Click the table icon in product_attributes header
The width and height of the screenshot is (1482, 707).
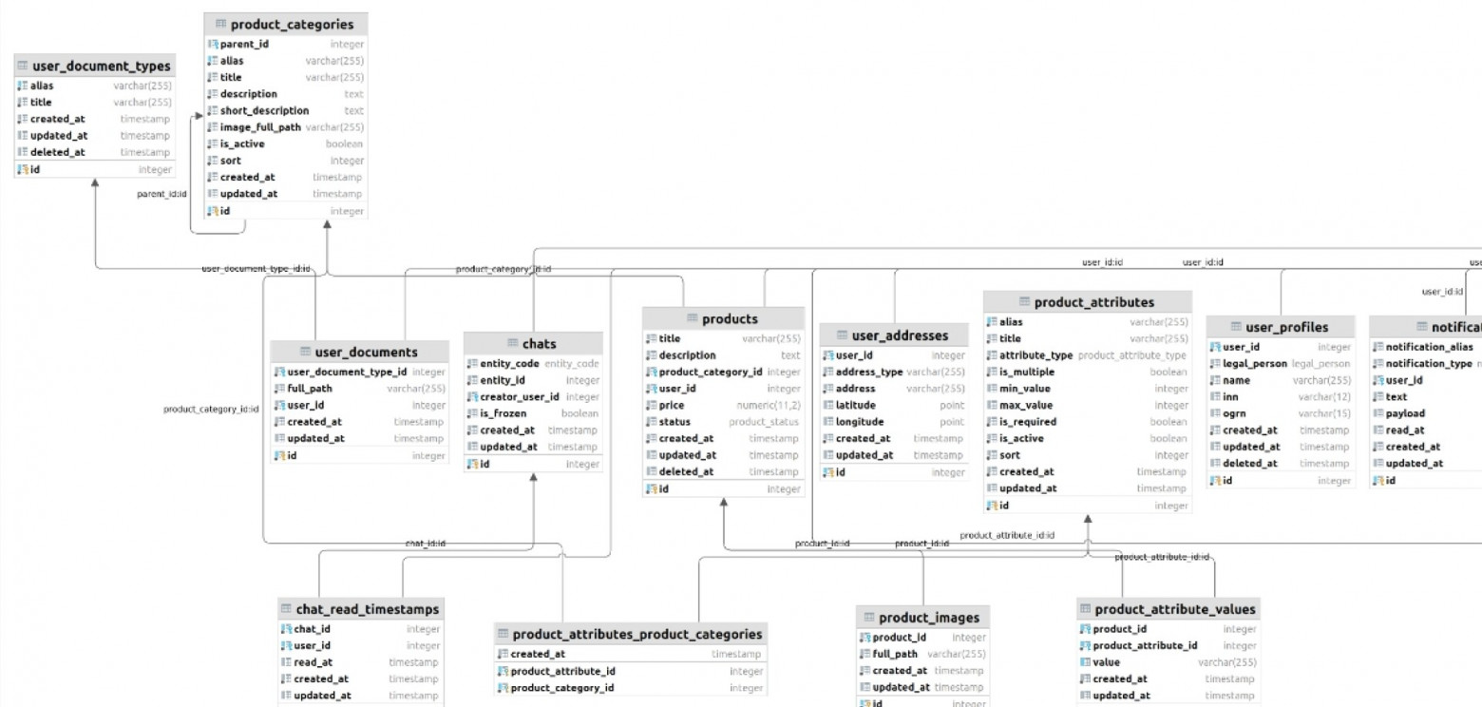1024,302
